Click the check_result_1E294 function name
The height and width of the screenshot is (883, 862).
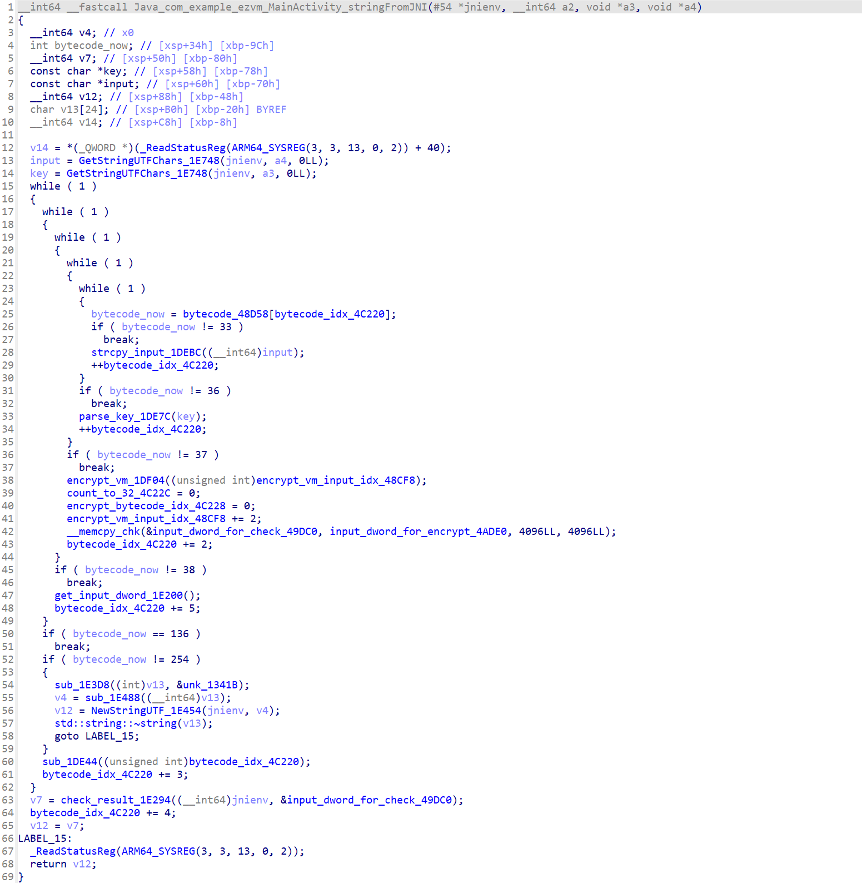(115, 800)
